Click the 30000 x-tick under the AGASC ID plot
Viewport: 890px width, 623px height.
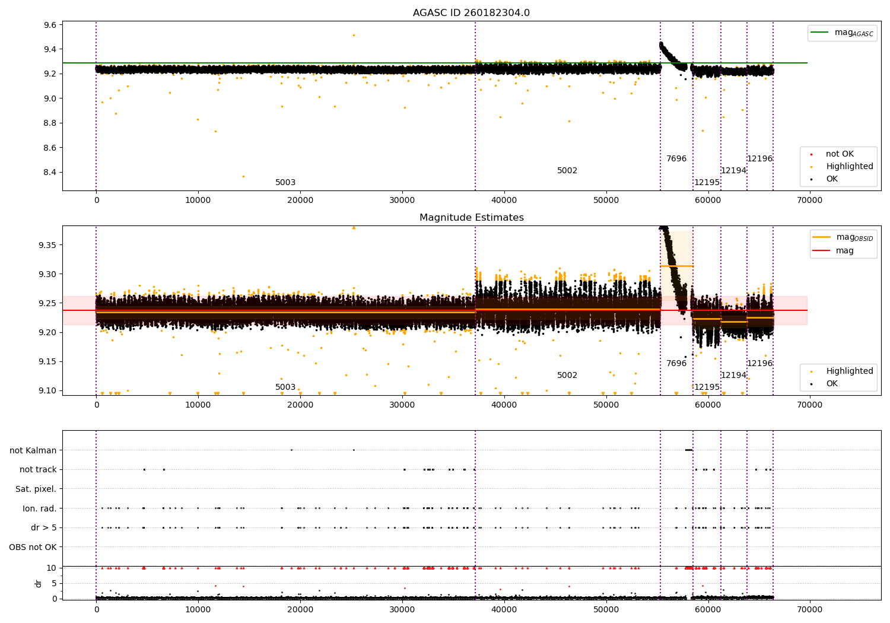point(402,201)
